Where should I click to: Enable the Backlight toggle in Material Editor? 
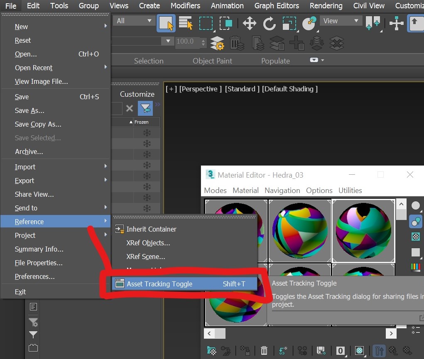(416, 221)
